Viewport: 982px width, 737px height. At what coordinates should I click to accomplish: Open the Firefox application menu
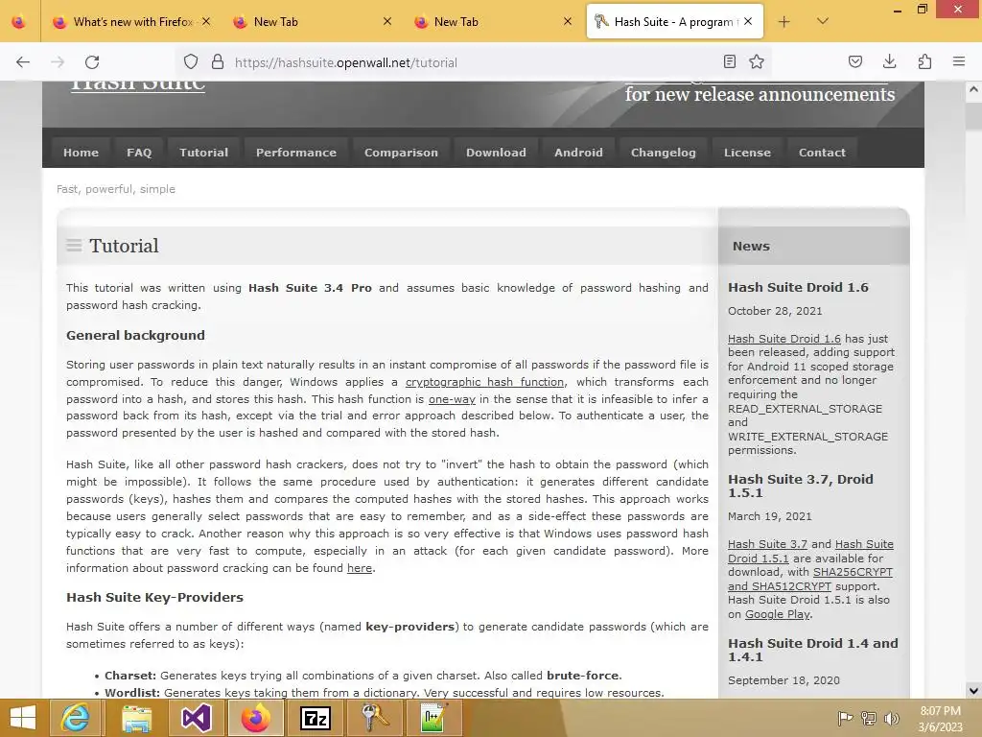959,61
